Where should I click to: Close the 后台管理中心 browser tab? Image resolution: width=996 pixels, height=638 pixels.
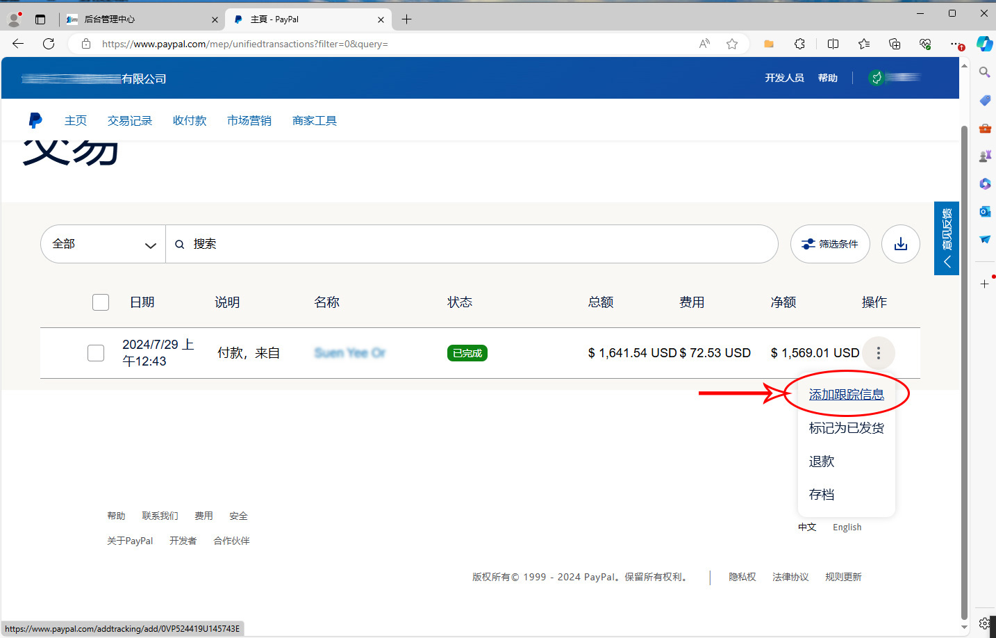(215, 19)
